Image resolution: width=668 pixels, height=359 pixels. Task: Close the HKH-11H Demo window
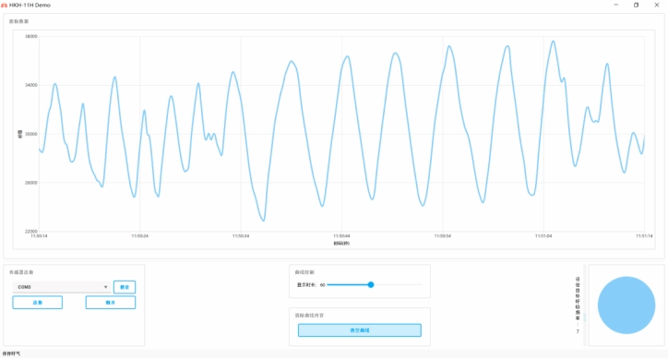point(657,6)
